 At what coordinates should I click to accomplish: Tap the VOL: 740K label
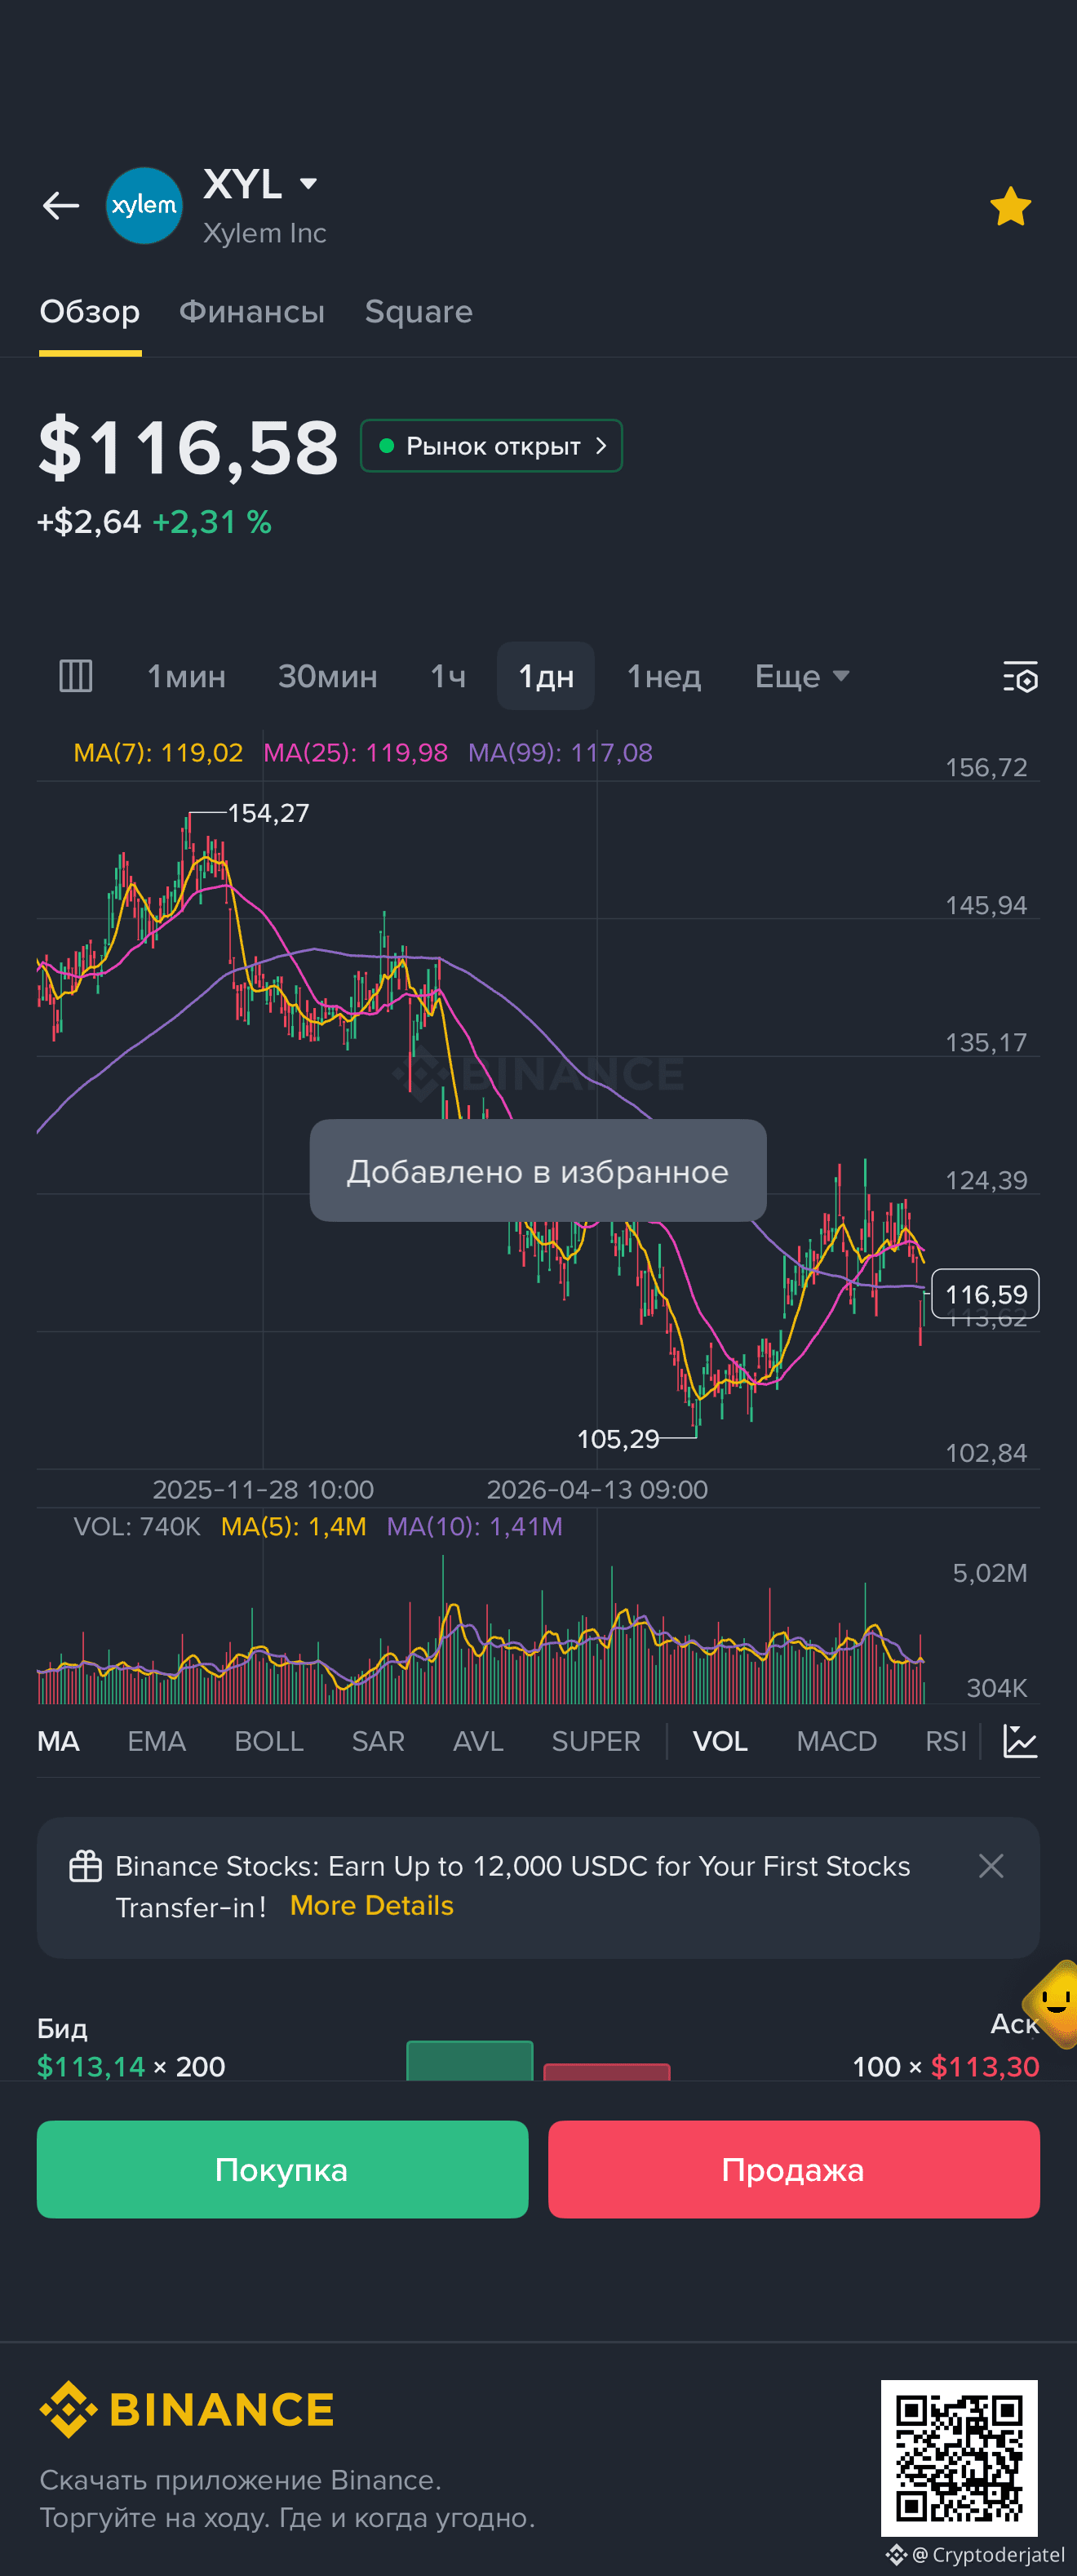[x=137, y=1527]
